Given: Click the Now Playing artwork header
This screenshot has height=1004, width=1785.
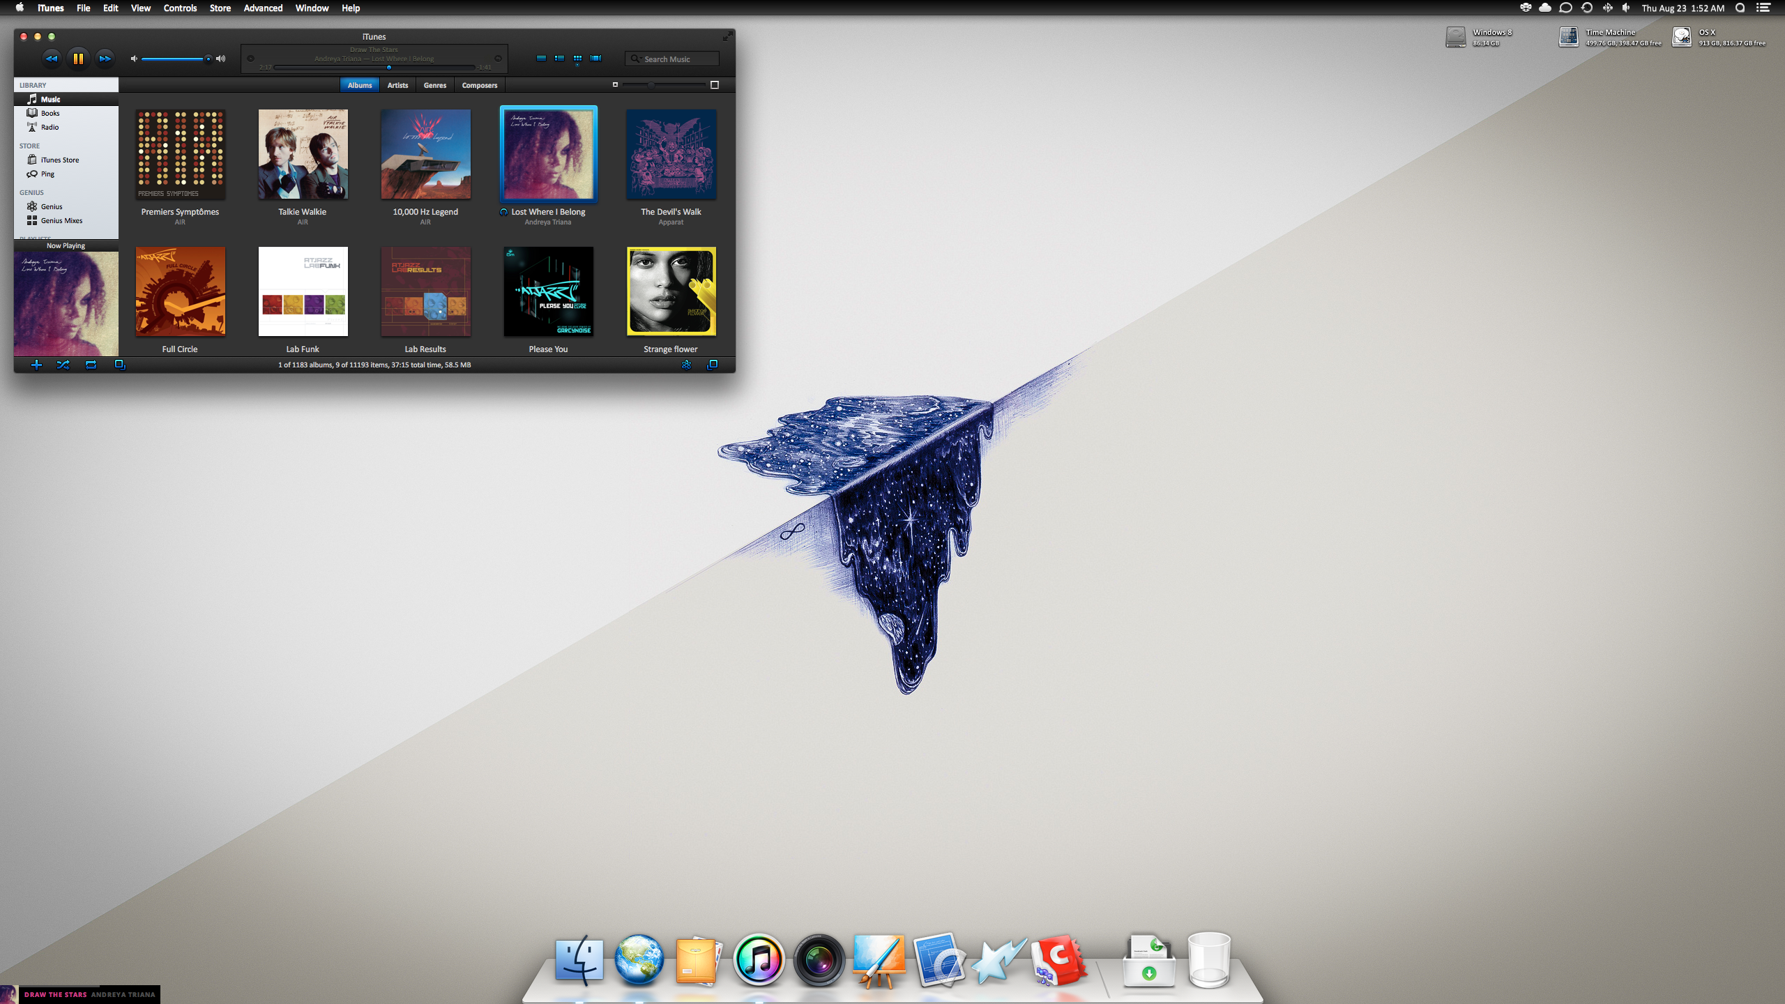Looking at the screenshot, I should 66,245.
